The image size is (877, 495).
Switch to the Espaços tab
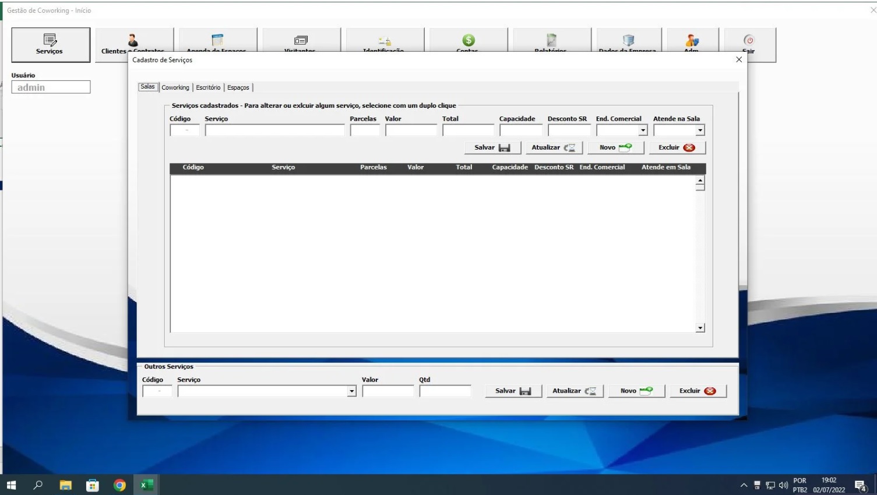238,87
